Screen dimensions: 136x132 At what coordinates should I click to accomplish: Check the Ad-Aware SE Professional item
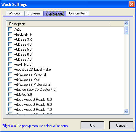(10, 84)
